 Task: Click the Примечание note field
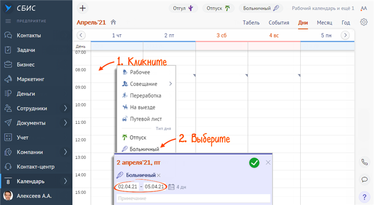(x=193, y=198)
